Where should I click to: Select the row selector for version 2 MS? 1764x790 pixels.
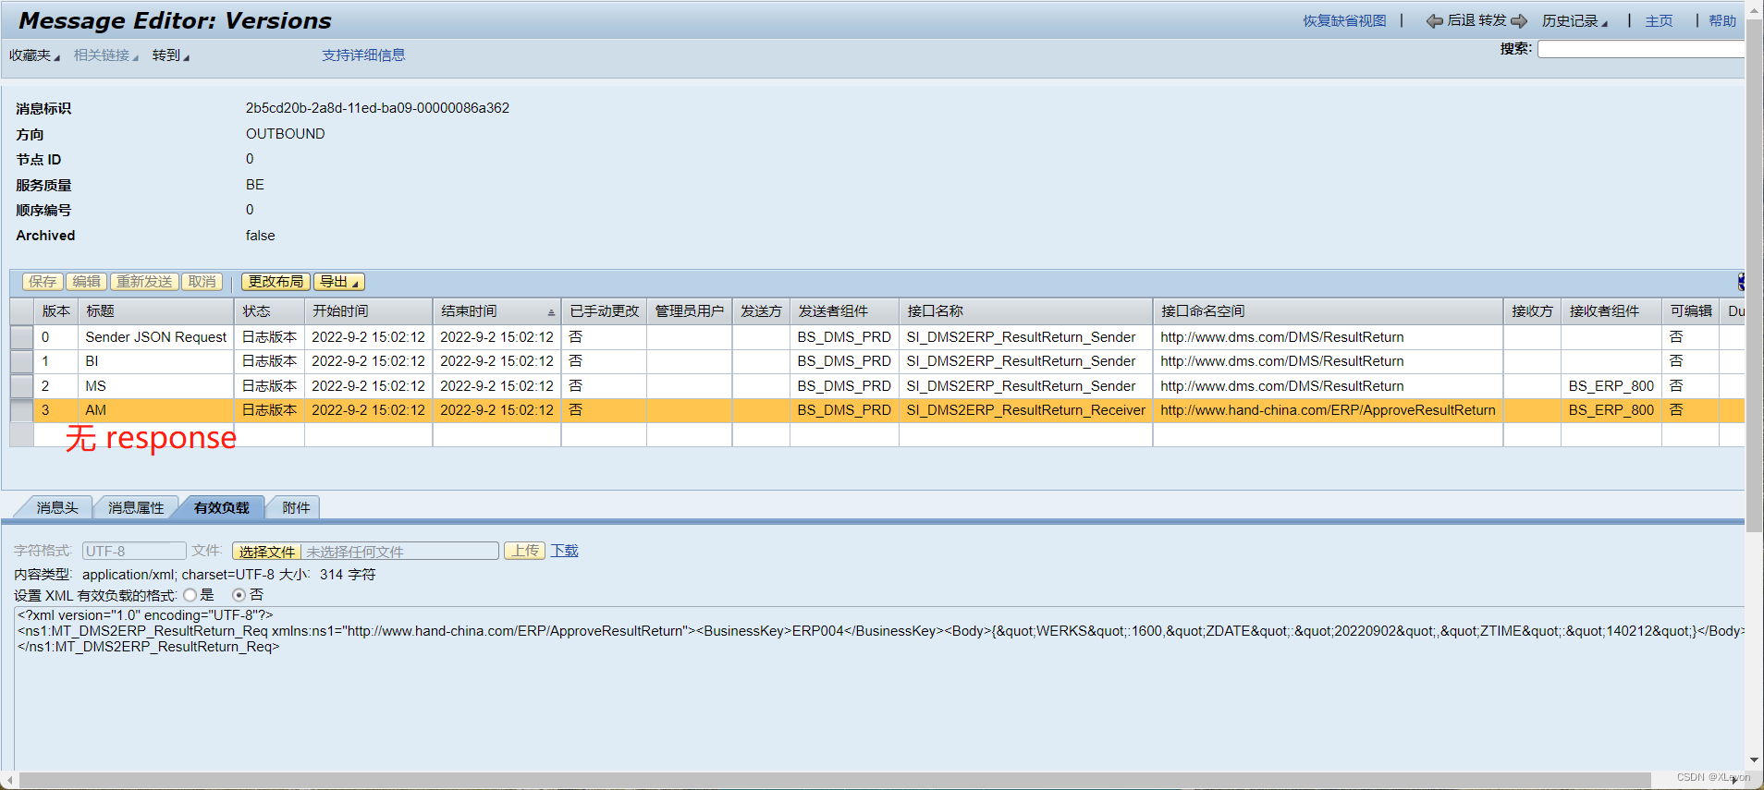pyautogui.click(x=21, y=386)
